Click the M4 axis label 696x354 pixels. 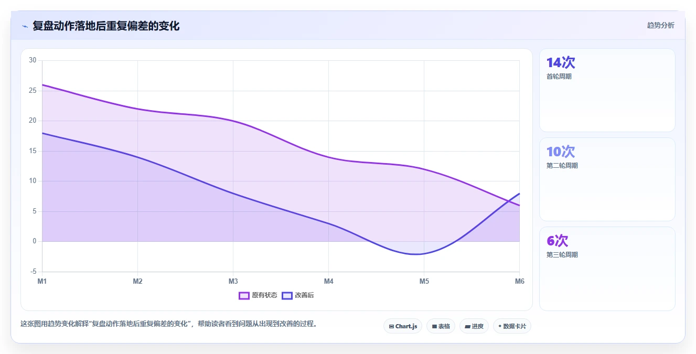(x=328, y=282)
